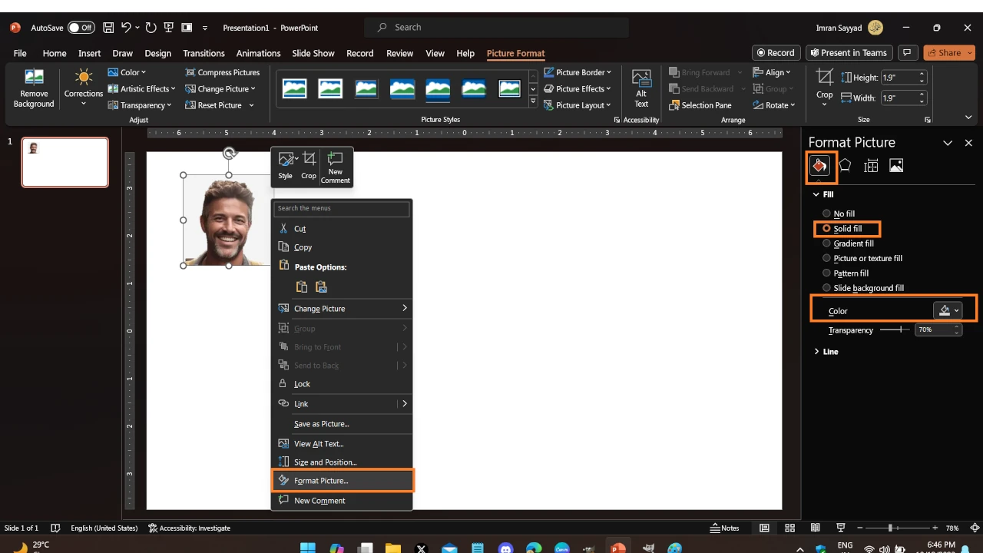Open the Picture Border dropdown
983x553 pixels.
(578, 72)
